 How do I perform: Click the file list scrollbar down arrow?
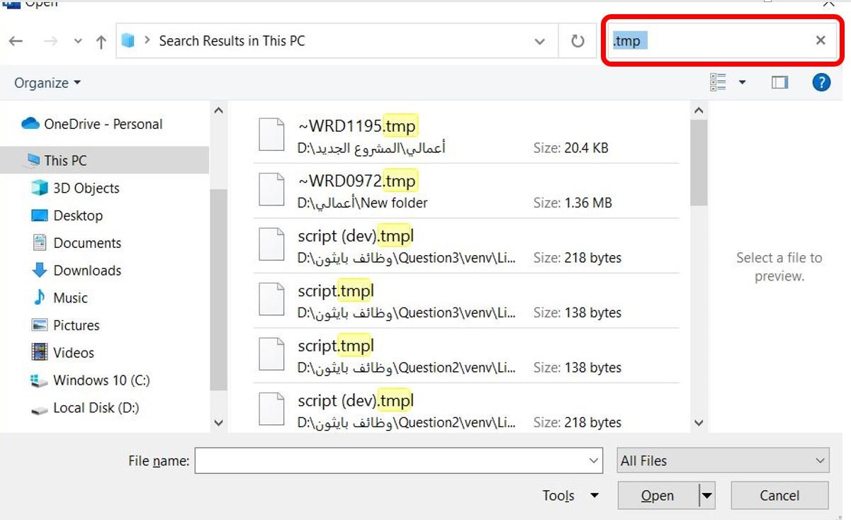[699, 423]
